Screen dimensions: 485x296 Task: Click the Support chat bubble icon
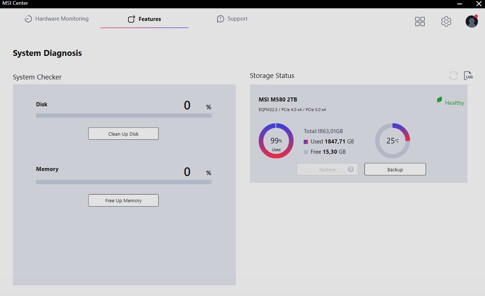pos(220,19)
